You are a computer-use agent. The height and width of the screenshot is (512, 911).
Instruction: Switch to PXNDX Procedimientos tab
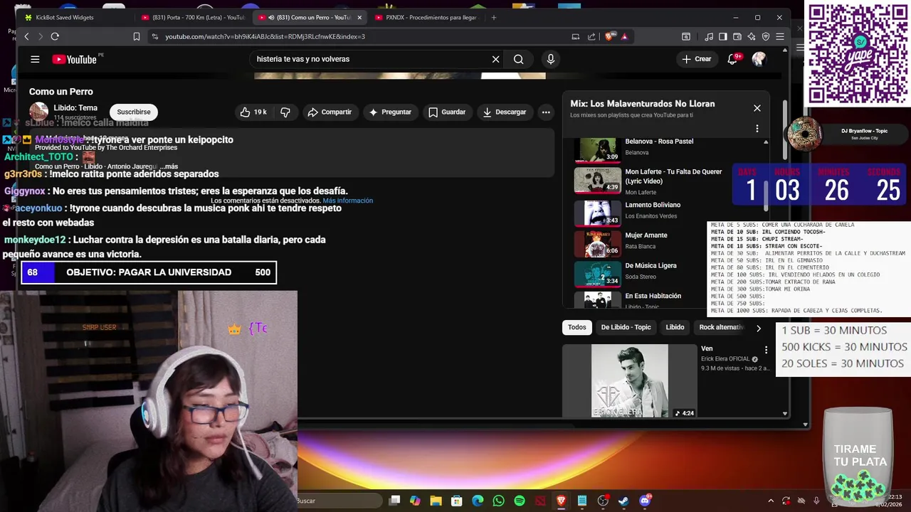[x=426, y=17]
